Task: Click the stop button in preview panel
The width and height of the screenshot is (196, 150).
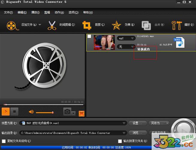Action: [x=14, y=112]
